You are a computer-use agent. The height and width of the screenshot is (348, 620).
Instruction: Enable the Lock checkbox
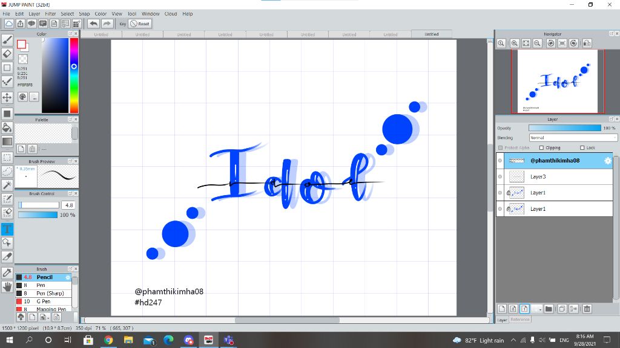(582, 147)
